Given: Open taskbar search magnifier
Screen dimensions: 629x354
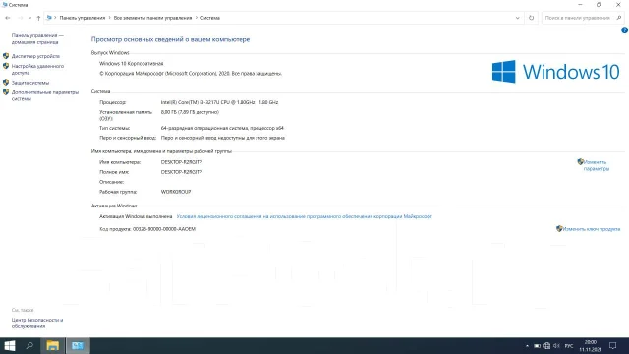Looking at the screenshot, I should (x=29, y=345).
